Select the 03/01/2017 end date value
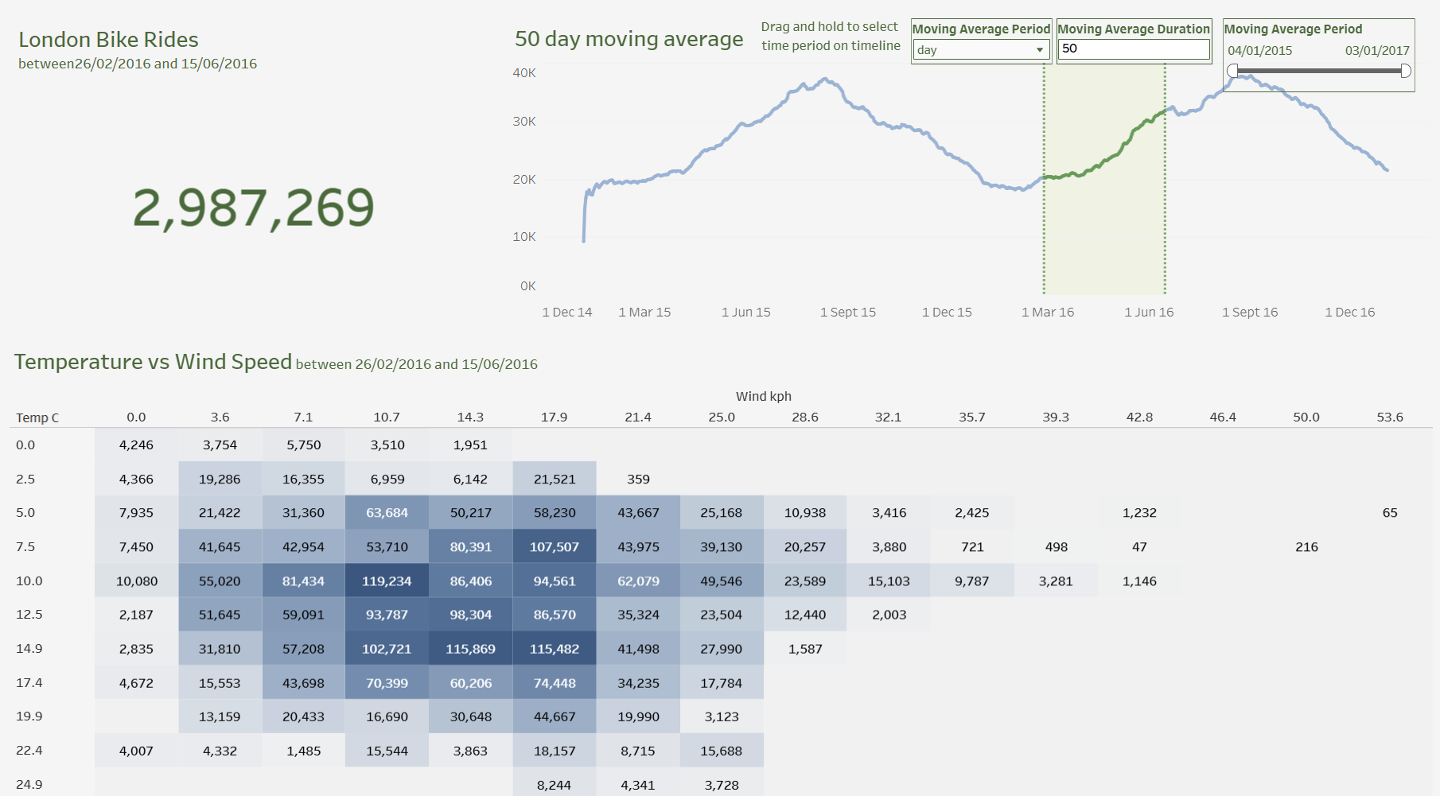 [1376, 51]
